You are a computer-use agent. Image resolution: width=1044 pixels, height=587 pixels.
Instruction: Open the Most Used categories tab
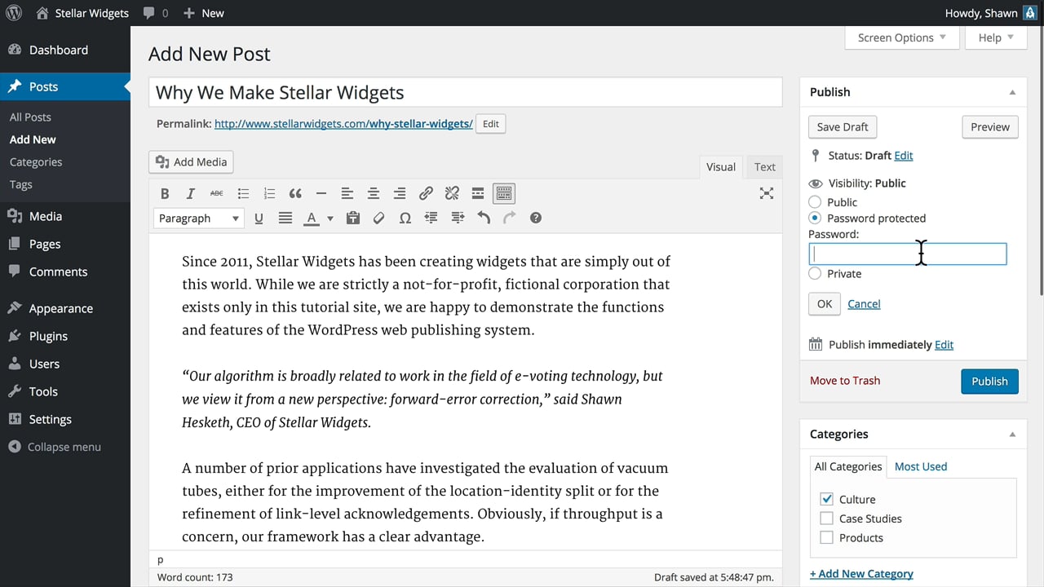click(921, 466)
